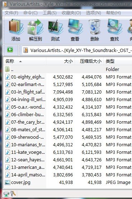Click packed size value 6,315,843
This screenshot has width=132, height=199.
click(x=91, y=114)
